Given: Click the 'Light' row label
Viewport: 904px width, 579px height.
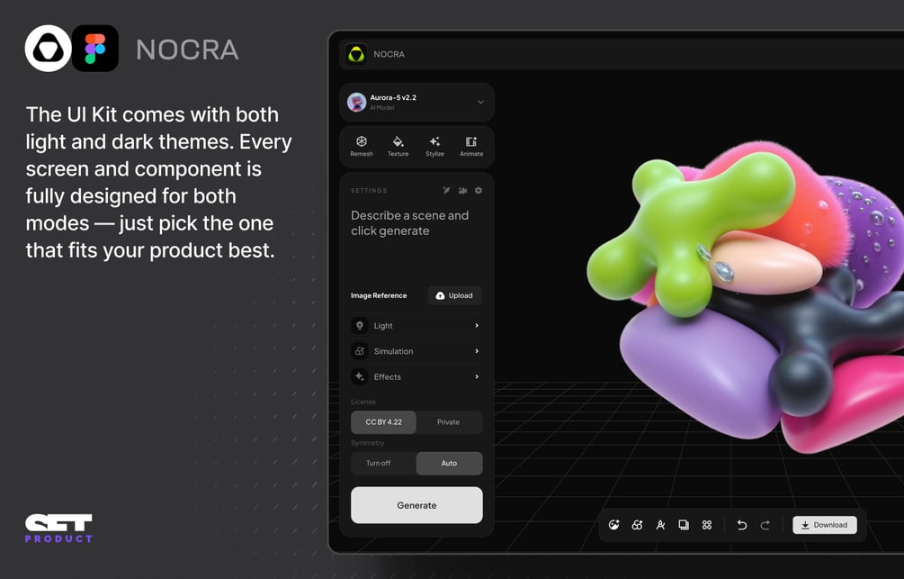Looking at the screenshot, I should (383, 326).
